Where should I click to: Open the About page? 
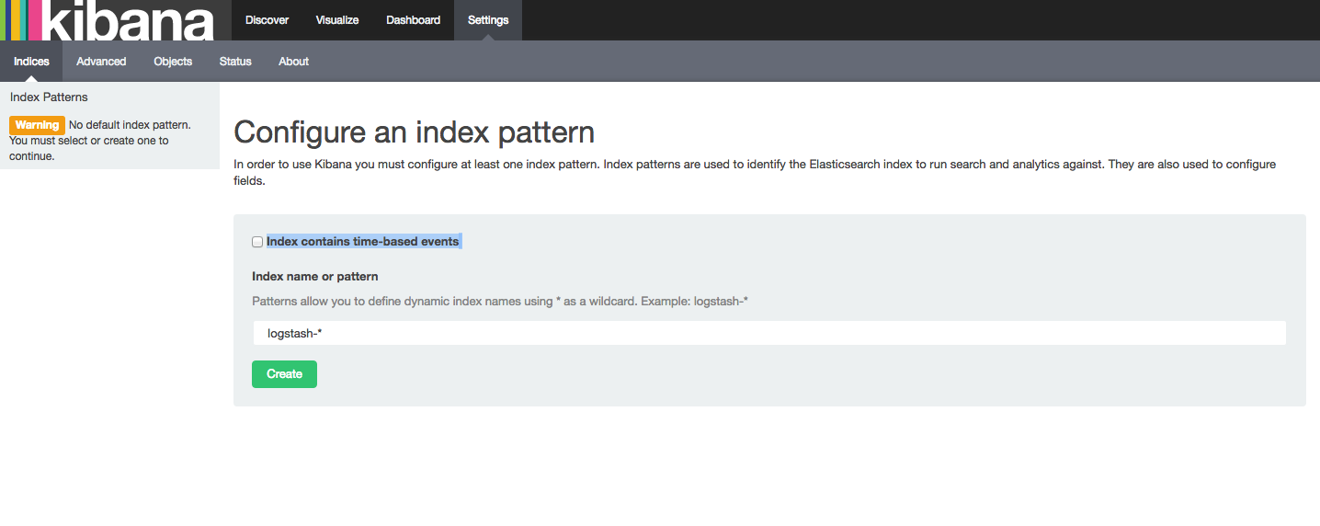[293, 62]
